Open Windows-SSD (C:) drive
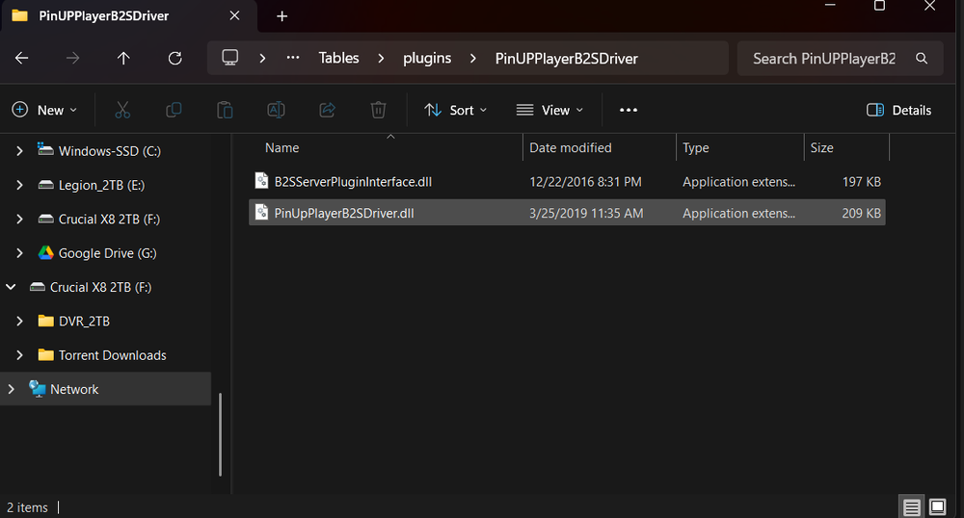964x518 pixels. (110, 151)
